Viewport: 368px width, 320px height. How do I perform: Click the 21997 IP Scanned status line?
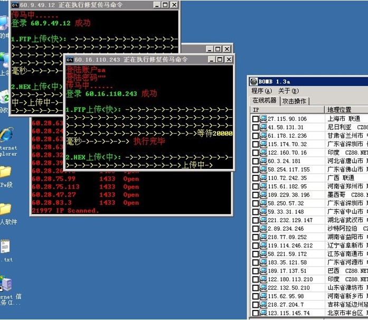65,211
